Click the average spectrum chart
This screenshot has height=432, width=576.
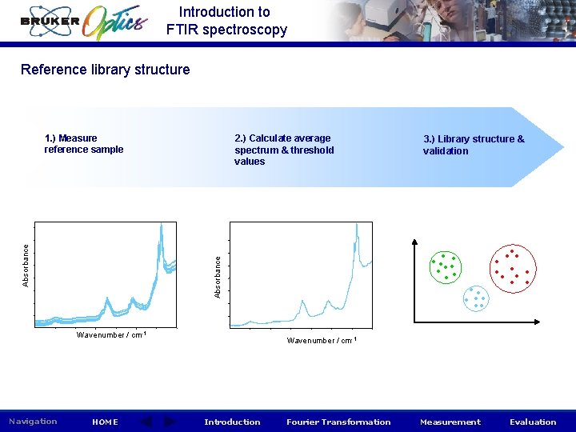pos(302,275)
